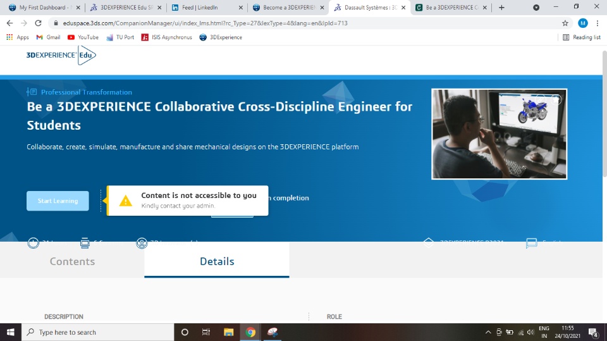Viewport: 607px width, 341px height.
Task: Open the Wi-Fi network icon
Action: (520, 332)
